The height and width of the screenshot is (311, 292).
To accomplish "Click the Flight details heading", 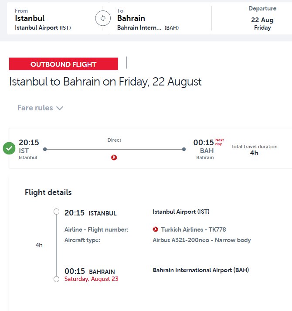I will click(48, 192).
